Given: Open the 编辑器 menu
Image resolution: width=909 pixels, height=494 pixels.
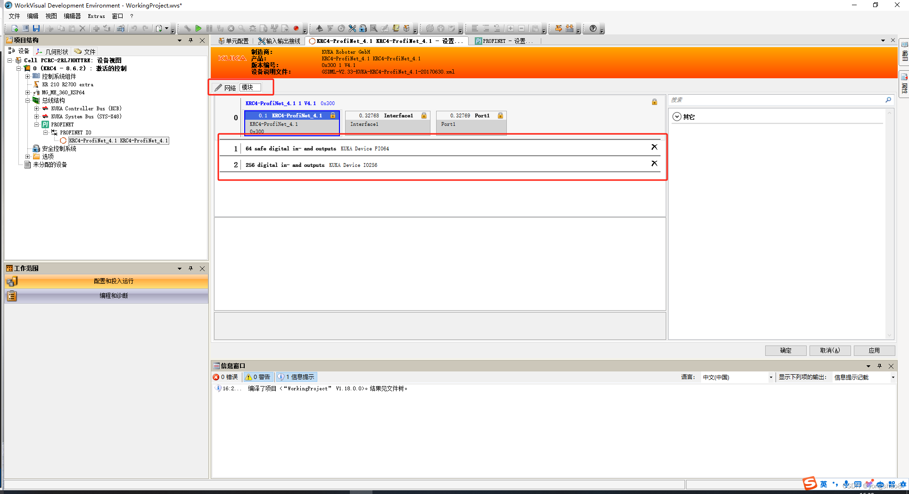Looking at the screenshot, I should (72, 16).
